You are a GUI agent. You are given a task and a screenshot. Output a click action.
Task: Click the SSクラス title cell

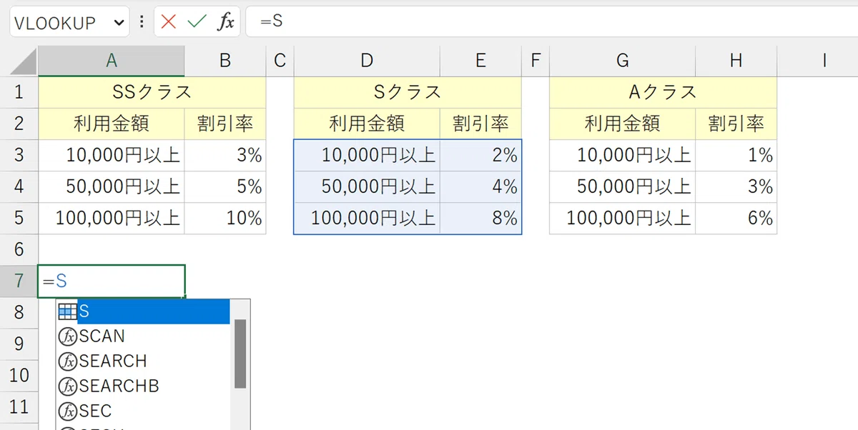[152, 92]
